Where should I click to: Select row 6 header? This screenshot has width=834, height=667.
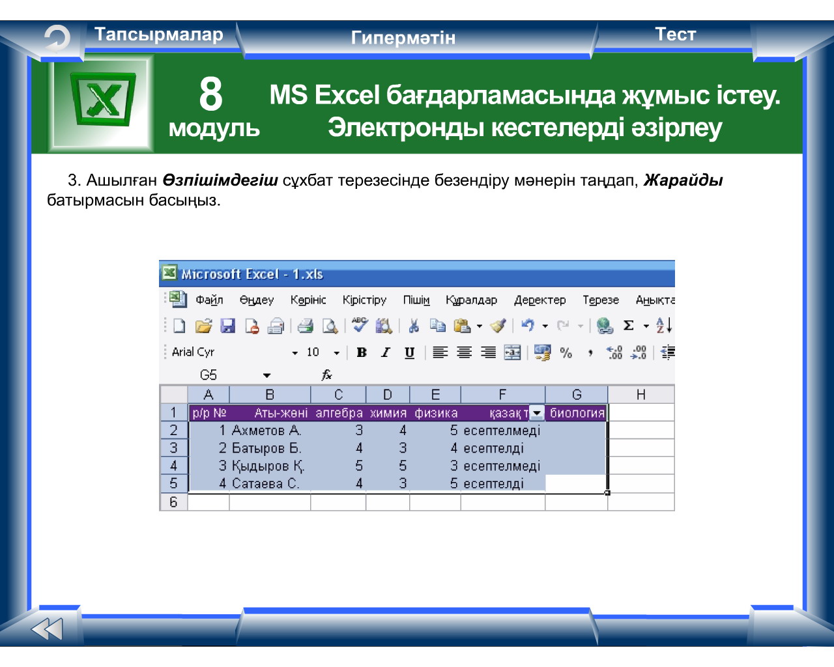point(173,502)
